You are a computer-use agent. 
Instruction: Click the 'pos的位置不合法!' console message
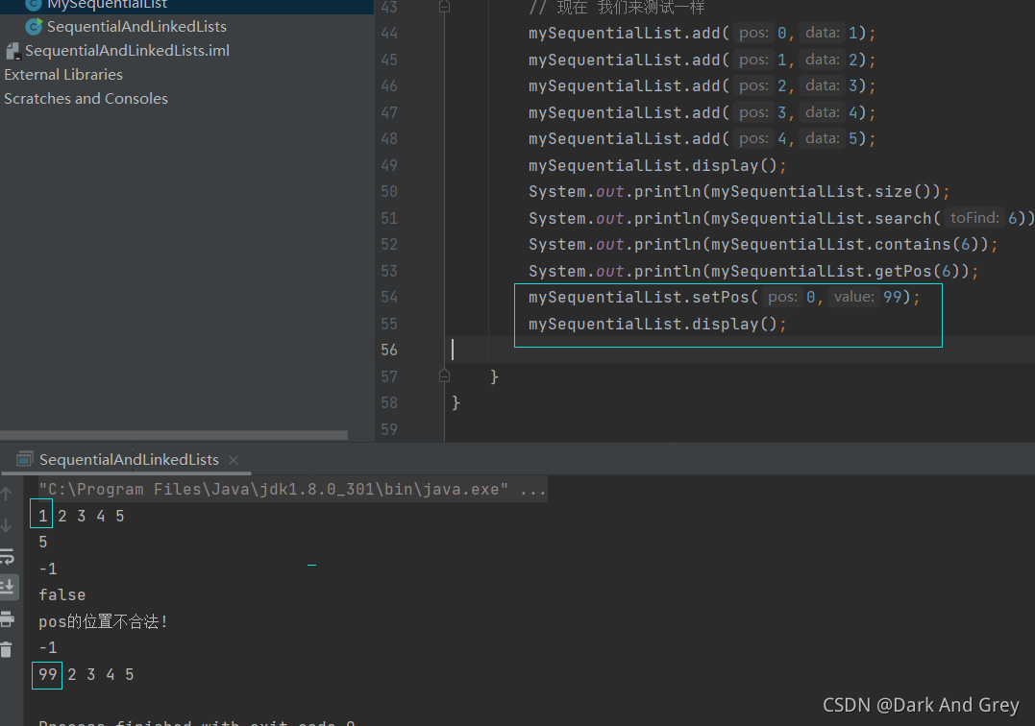[103, 622]
